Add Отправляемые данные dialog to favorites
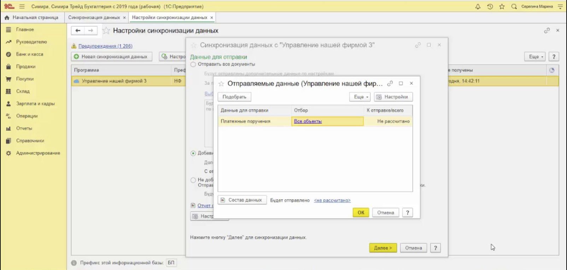This screenshot has height=270, width=567. (221, 84)
